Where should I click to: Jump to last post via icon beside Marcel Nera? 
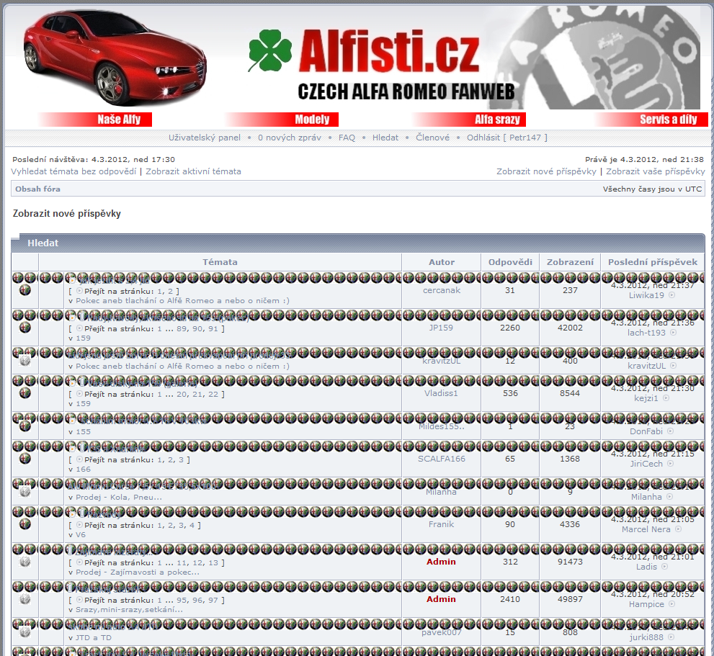[x=678, y=529]
